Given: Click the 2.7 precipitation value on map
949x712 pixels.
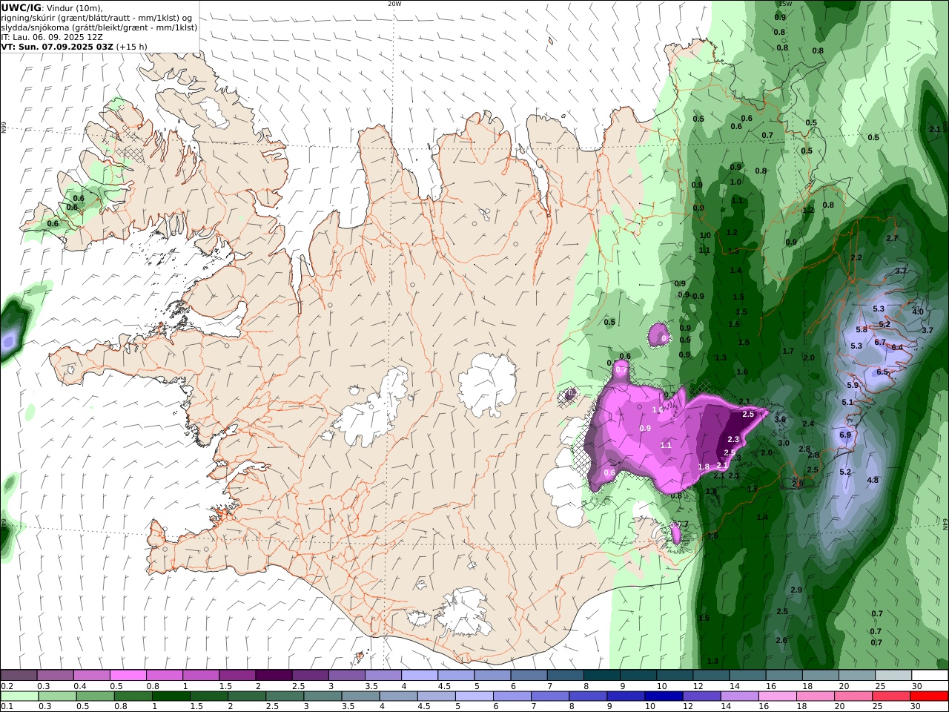Looking at the screenshot, I should click(x=892, y=238).
